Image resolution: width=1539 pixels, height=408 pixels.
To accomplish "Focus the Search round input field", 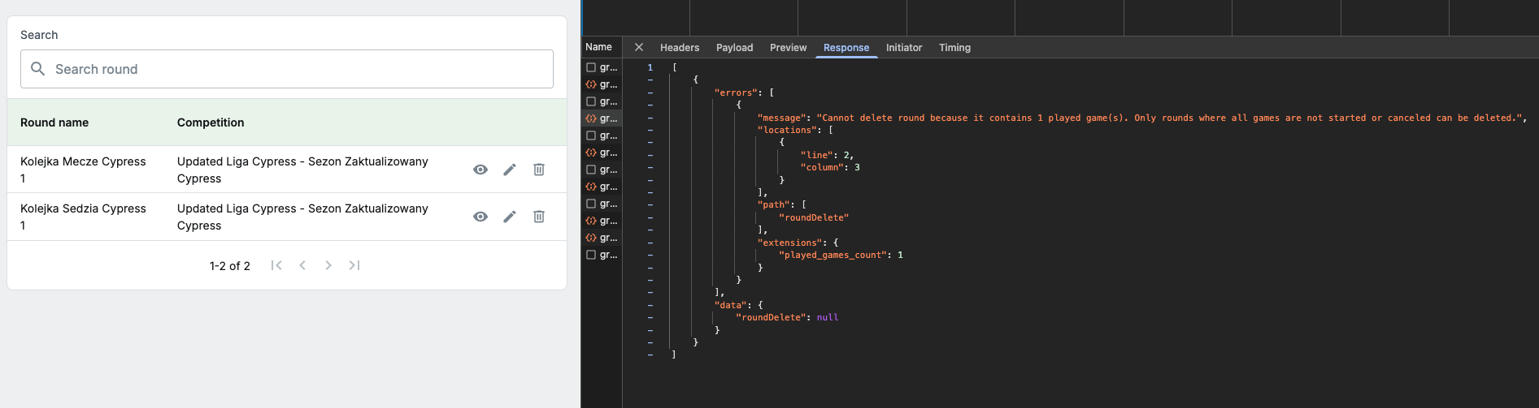I will click(x=287, y=69).
